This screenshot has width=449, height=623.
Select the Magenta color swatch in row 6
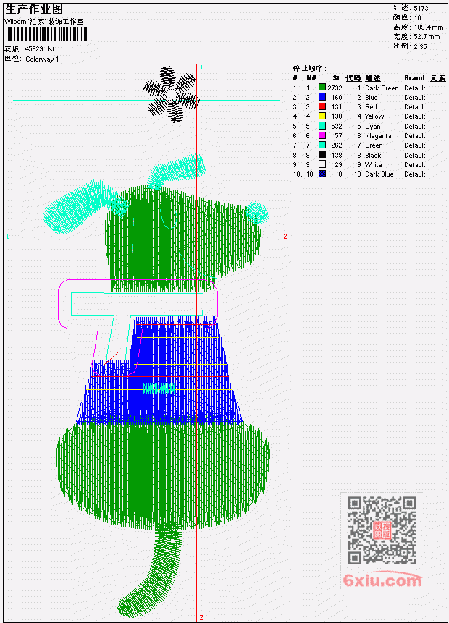click(322, 136)
